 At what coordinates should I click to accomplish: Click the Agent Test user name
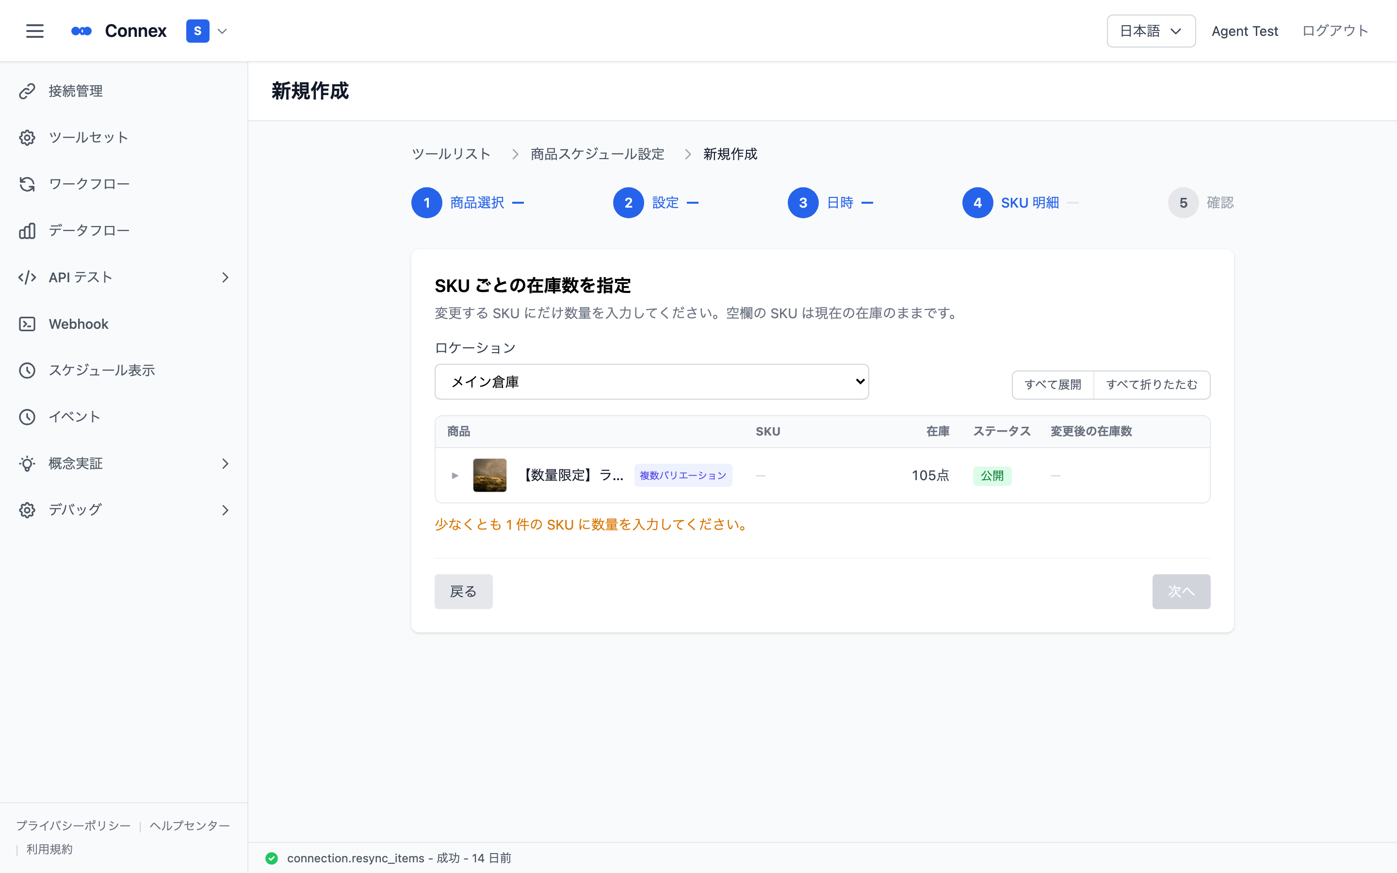click(x=1245, y=31)
